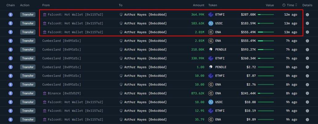Click the details info icon for the 12m ago transfer

[x=307, y=14]
